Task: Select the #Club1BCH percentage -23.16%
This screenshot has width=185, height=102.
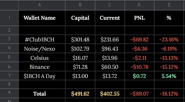Action: (x=169, y=39)
